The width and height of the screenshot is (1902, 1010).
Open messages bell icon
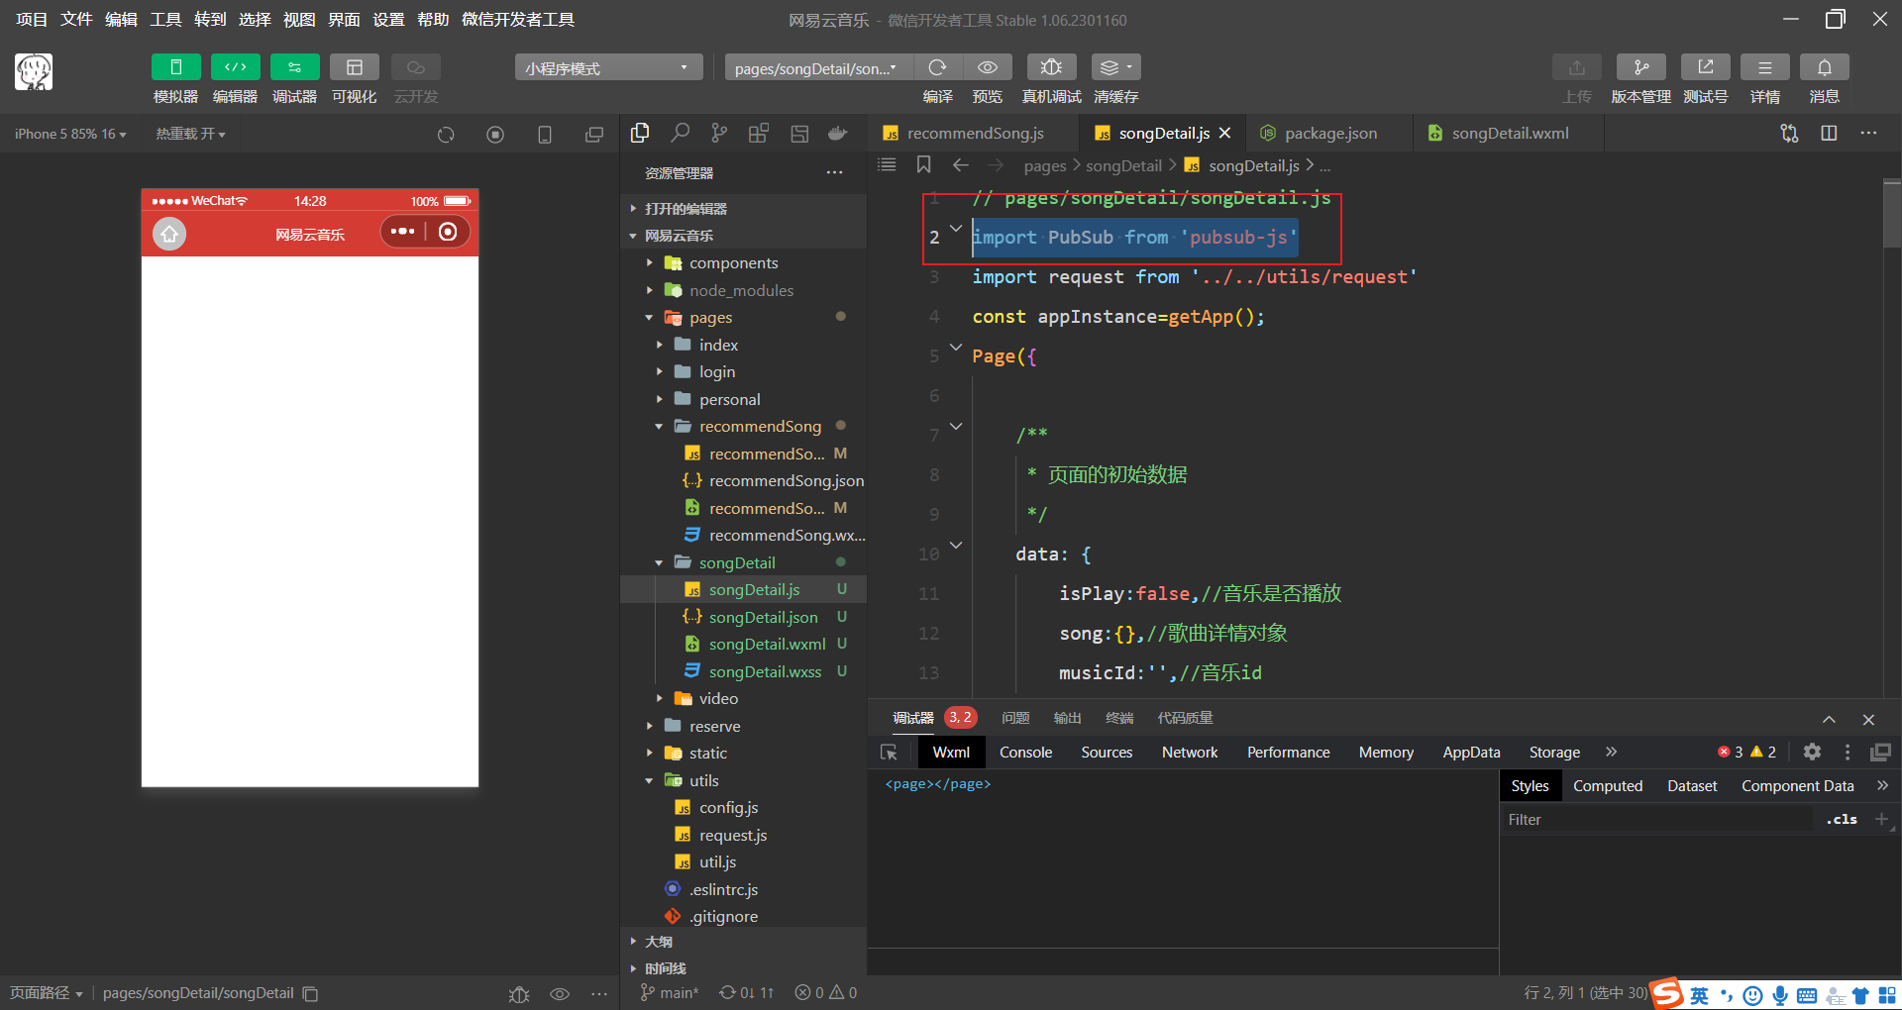point(1824,67)
